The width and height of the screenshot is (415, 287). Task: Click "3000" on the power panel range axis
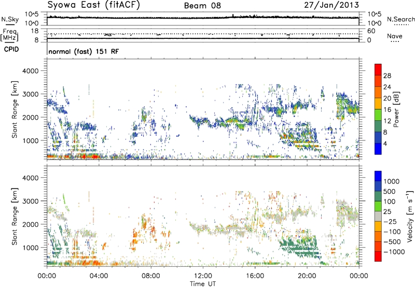(30, 94)
